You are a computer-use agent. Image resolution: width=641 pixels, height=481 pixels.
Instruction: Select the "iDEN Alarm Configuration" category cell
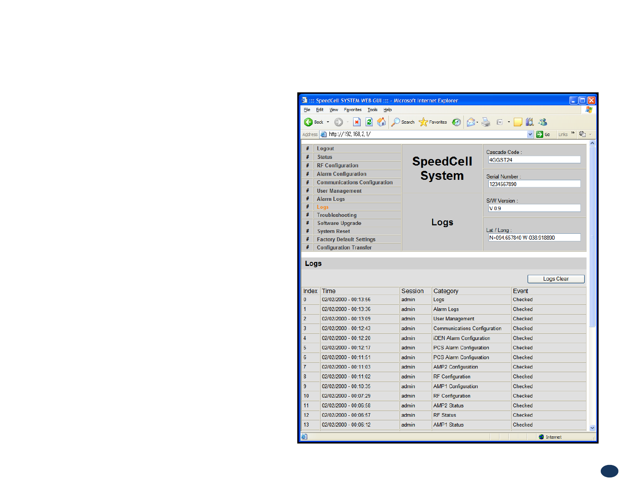[471, 338]
